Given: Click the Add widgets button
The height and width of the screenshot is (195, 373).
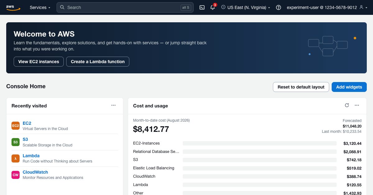Looking at the screenshot, I should pos(349,87).
